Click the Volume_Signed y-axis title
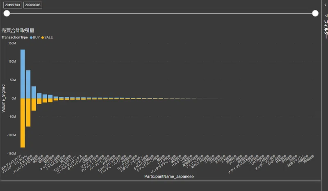The image size is (328, 191). [3, 98]
